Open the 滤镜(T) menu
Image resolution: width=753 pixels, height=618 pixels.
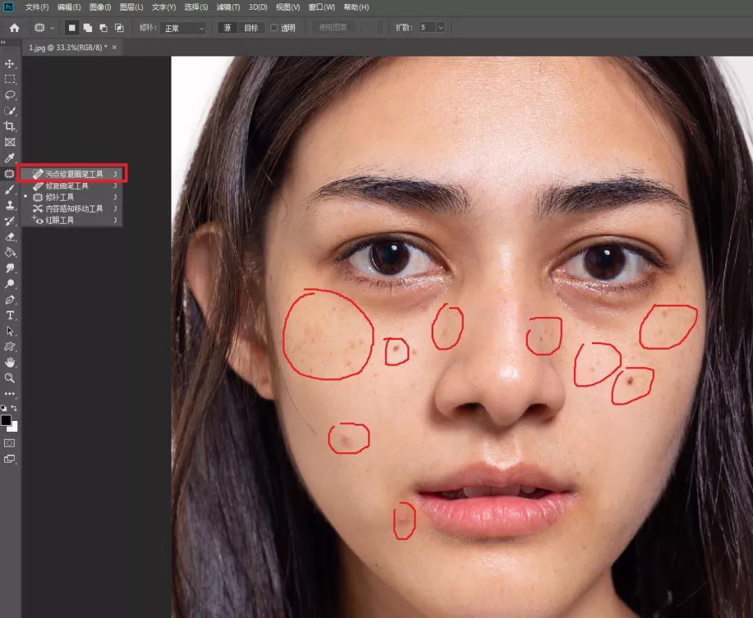point(227,7)
